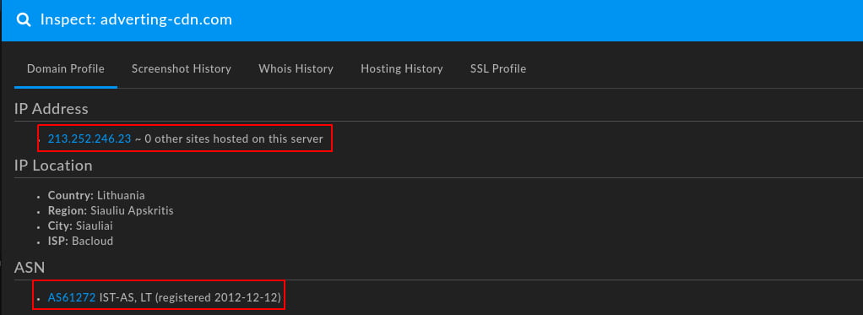The width and height of the screenshot is (863, 315).
Task: Open the Screenshot History tab
Action: click(181, 69)
